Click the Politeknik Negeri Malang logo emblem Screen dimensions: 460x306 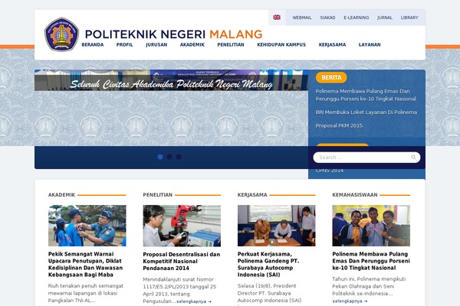pyautogui.click(x=61, y=34)
